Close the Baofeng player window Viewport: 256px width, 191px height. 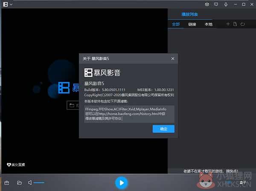pyautogui.click(x=252, y=4)
